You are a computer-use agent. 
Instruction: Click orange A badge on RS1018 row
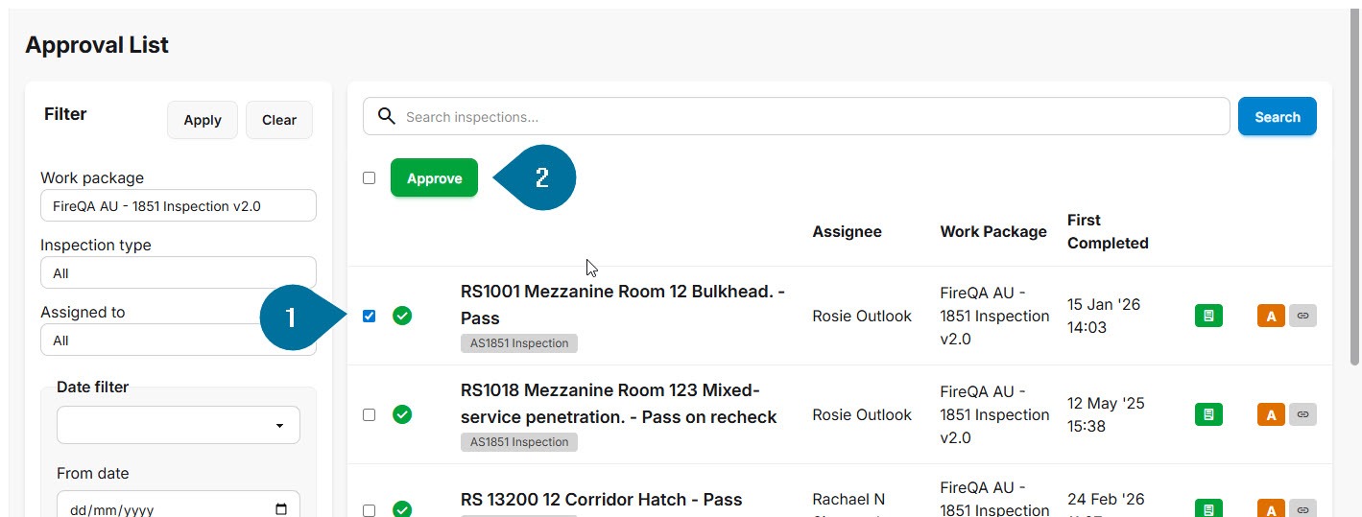point(1271,414)
